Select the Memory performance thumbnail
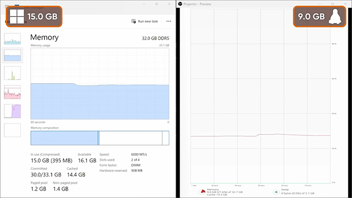 (12, 55)
